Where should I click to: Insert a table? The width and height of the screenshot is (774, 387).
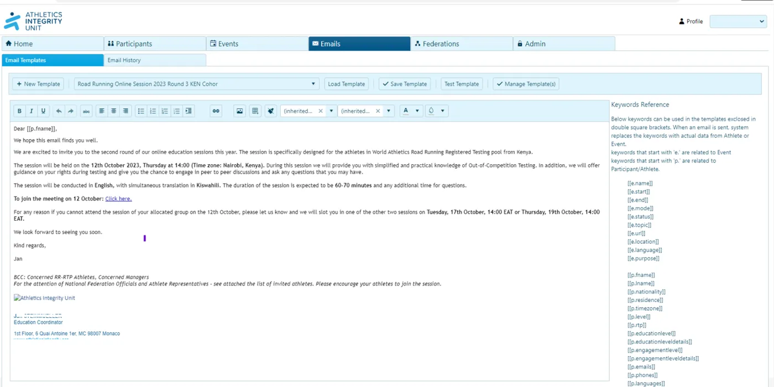point(255,111)
